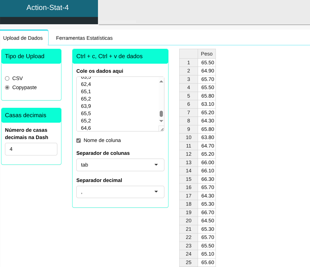Click the Action-Stat-4 header title

pos(48,8)
